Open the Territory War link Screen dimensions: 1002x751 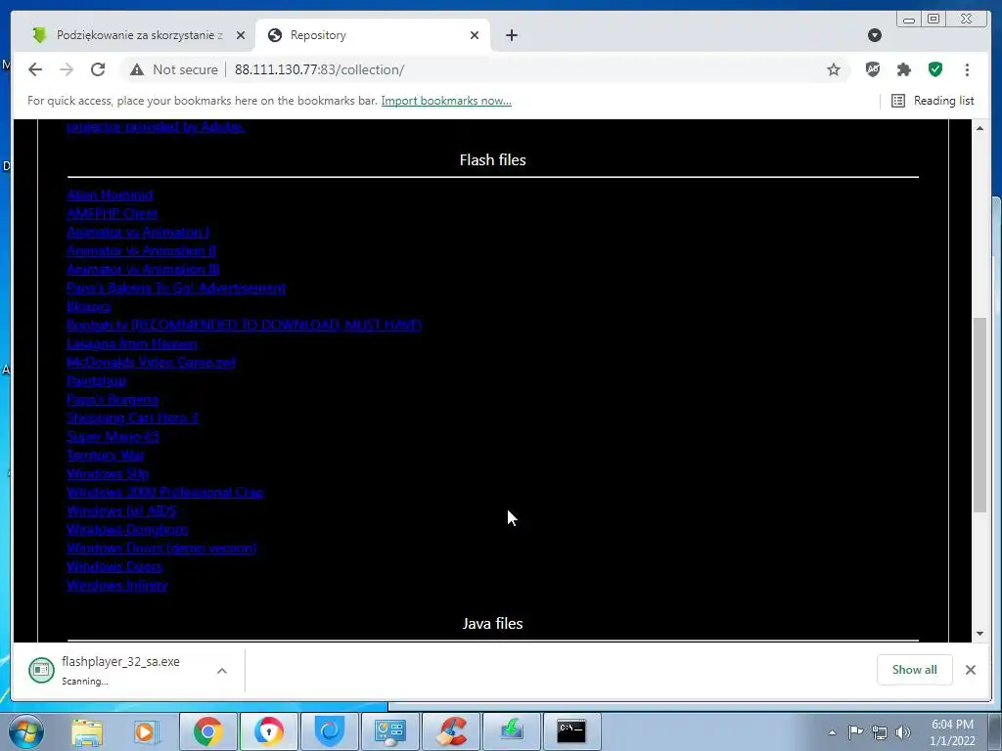tap(106, 455)
